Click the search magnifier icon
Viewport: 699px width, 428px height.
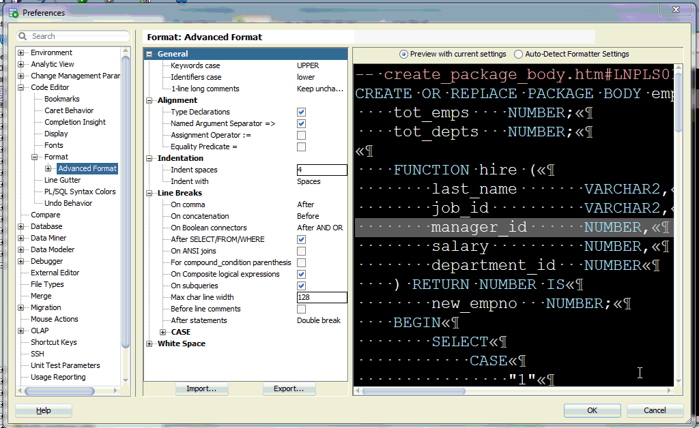click(x=22, y=35)
